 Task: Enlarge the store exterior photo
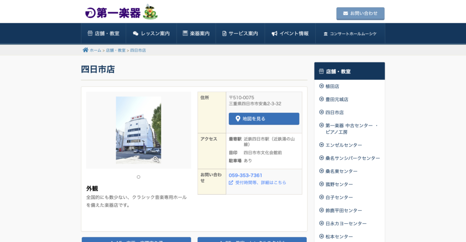tap(138, 130)
